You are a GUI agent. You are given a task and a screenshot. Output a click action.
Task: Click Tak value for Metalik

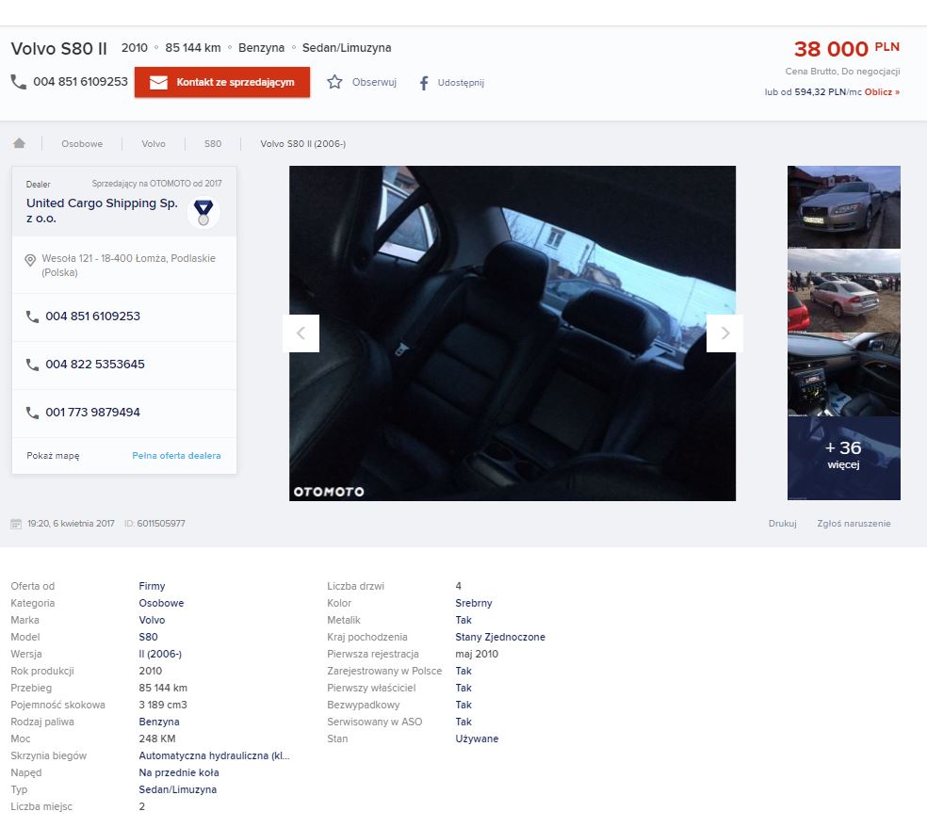[x=463, y=620]
